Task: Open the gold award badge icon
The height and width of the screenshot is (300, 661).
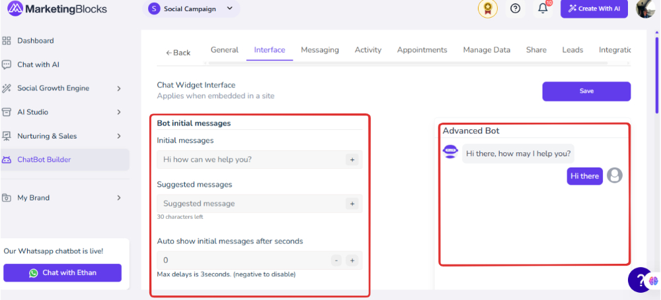Action: (x=487, y=9)
